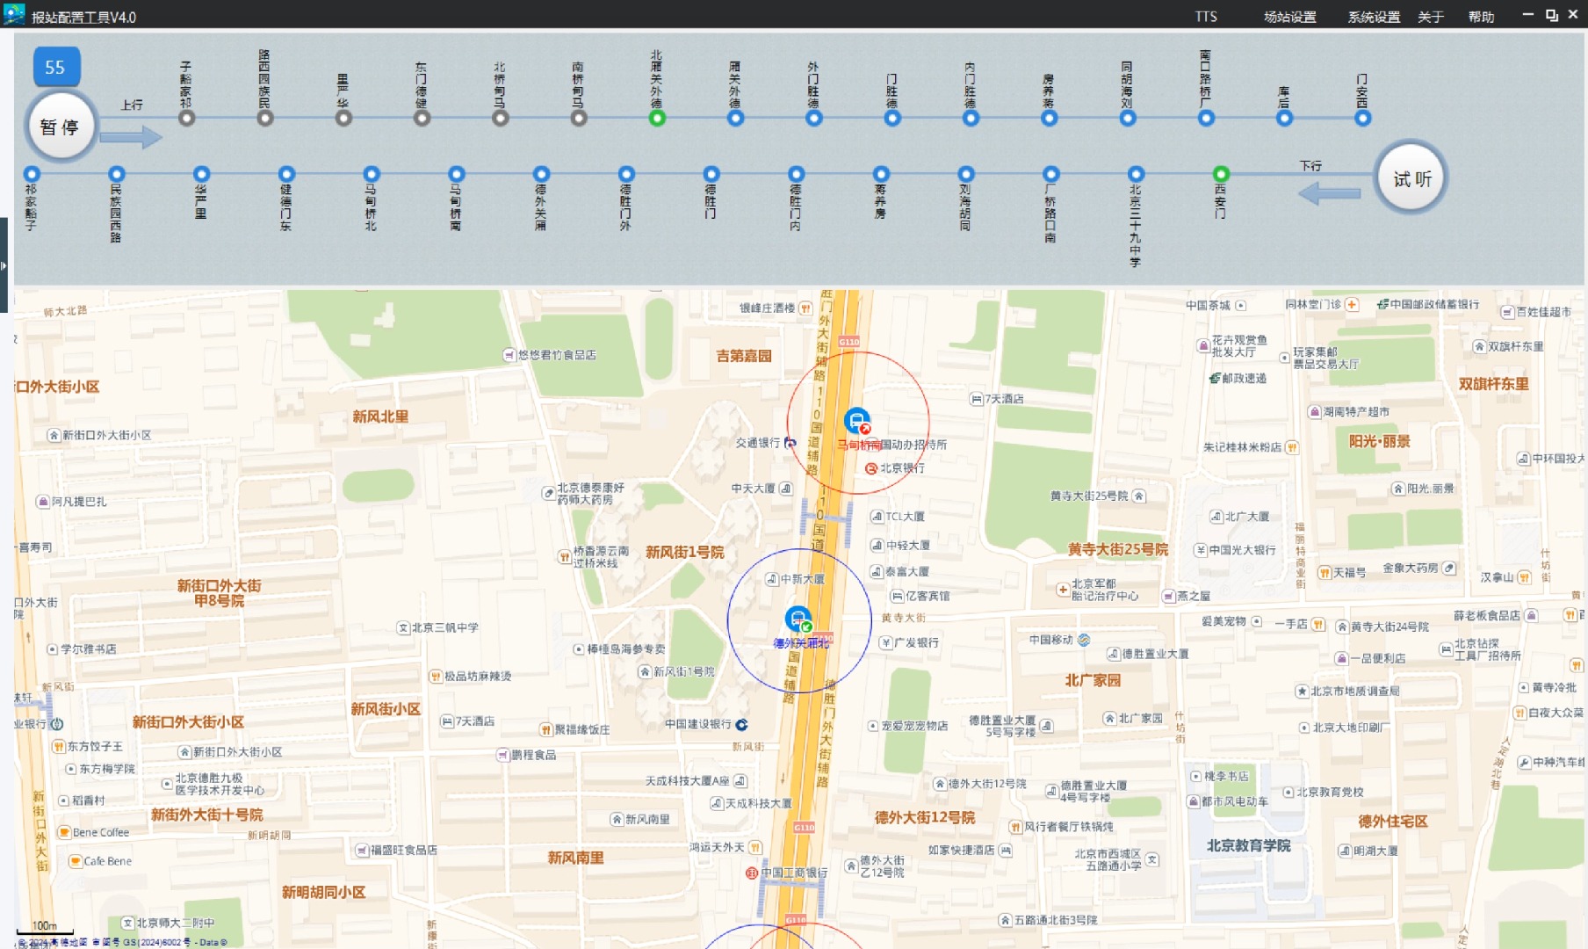Select 上行 terminal station node 西安门
The height and width of the screenshot is (949, 1588).
click(1362, 118)
